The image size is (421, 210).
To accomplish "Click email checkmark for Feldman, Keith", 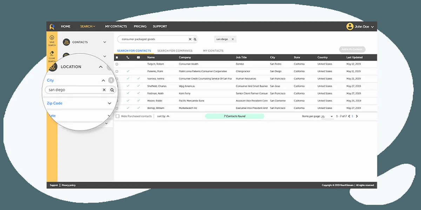I will pos(138,93).
